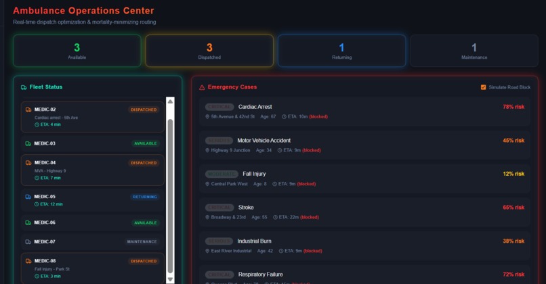Click the fleet list scroll up arrow
Image resolution: width=546 pixels, height=284 pixels.
tap(170, 101)
